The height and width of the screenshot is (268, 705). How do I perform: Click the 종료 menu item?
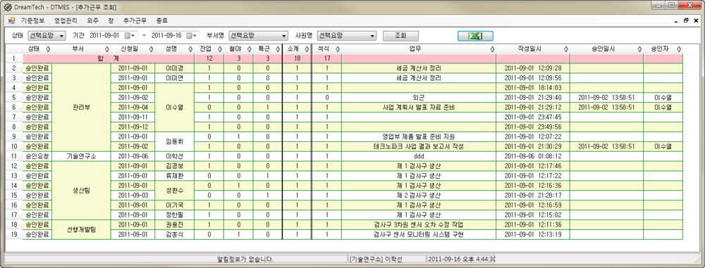click(x=162, y=20)
